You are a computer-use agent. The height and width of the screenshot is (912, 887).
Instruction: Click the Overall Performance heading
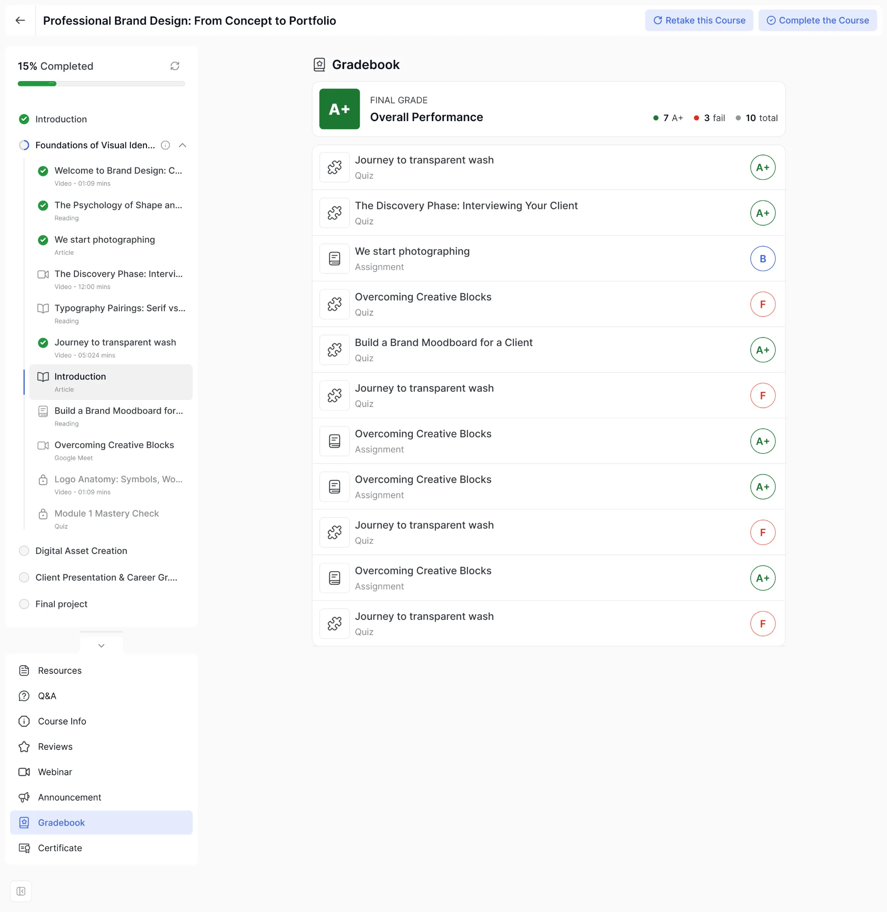426,118
